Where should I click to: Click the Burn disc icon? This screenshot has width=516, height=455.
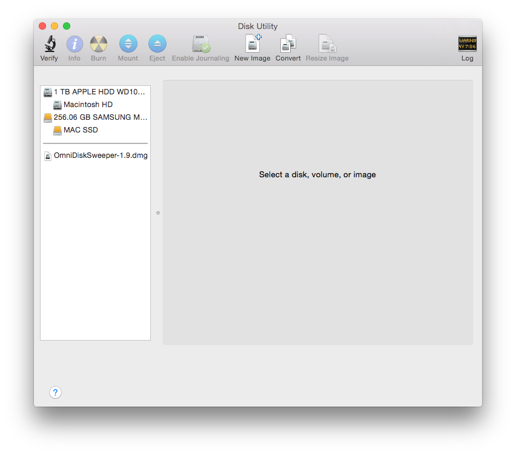(x=98, y=44)
